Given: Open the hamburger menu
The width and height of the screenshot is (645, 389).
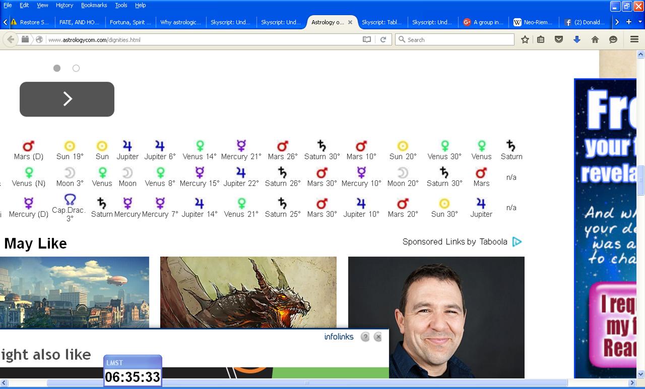Looking at the screenshot, I should 634,39.
